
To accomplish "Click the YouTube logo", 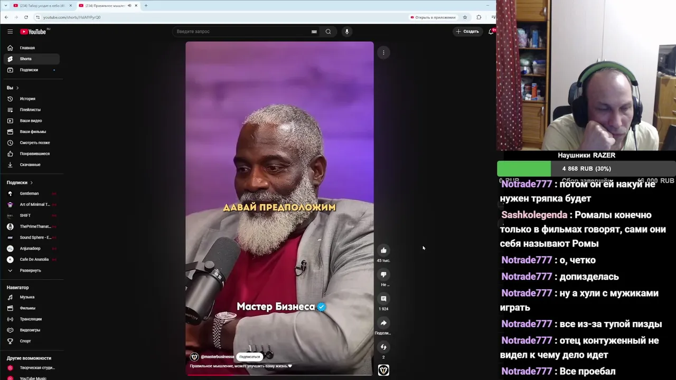I will pyautogui.click(x=33, y=32).
